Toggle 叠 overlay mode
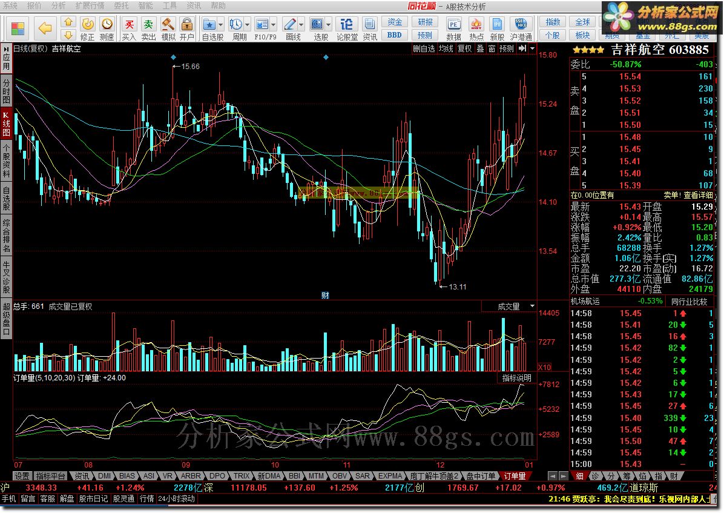The image size is (724, 513). point(481,48)
